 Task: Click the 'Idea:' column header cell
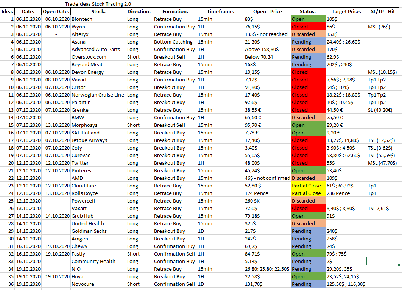click(8, 11)
